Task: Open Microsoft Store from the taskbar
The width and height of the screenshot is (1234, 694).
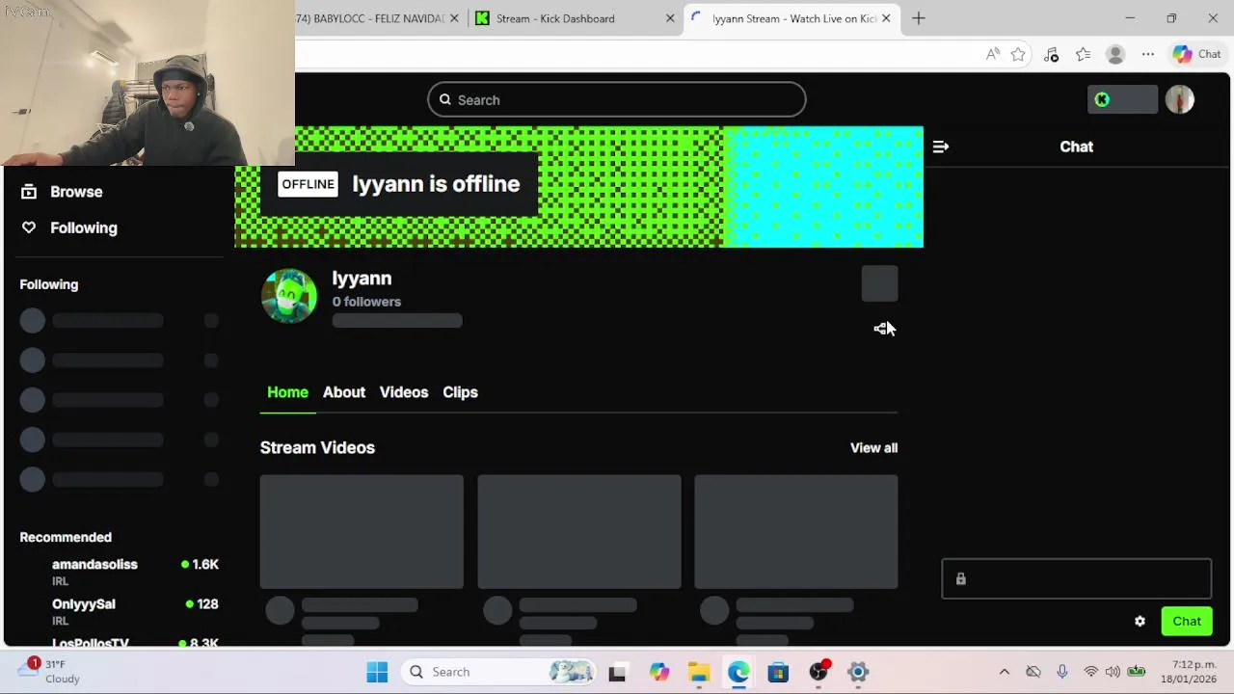Action: click(778, 672)
